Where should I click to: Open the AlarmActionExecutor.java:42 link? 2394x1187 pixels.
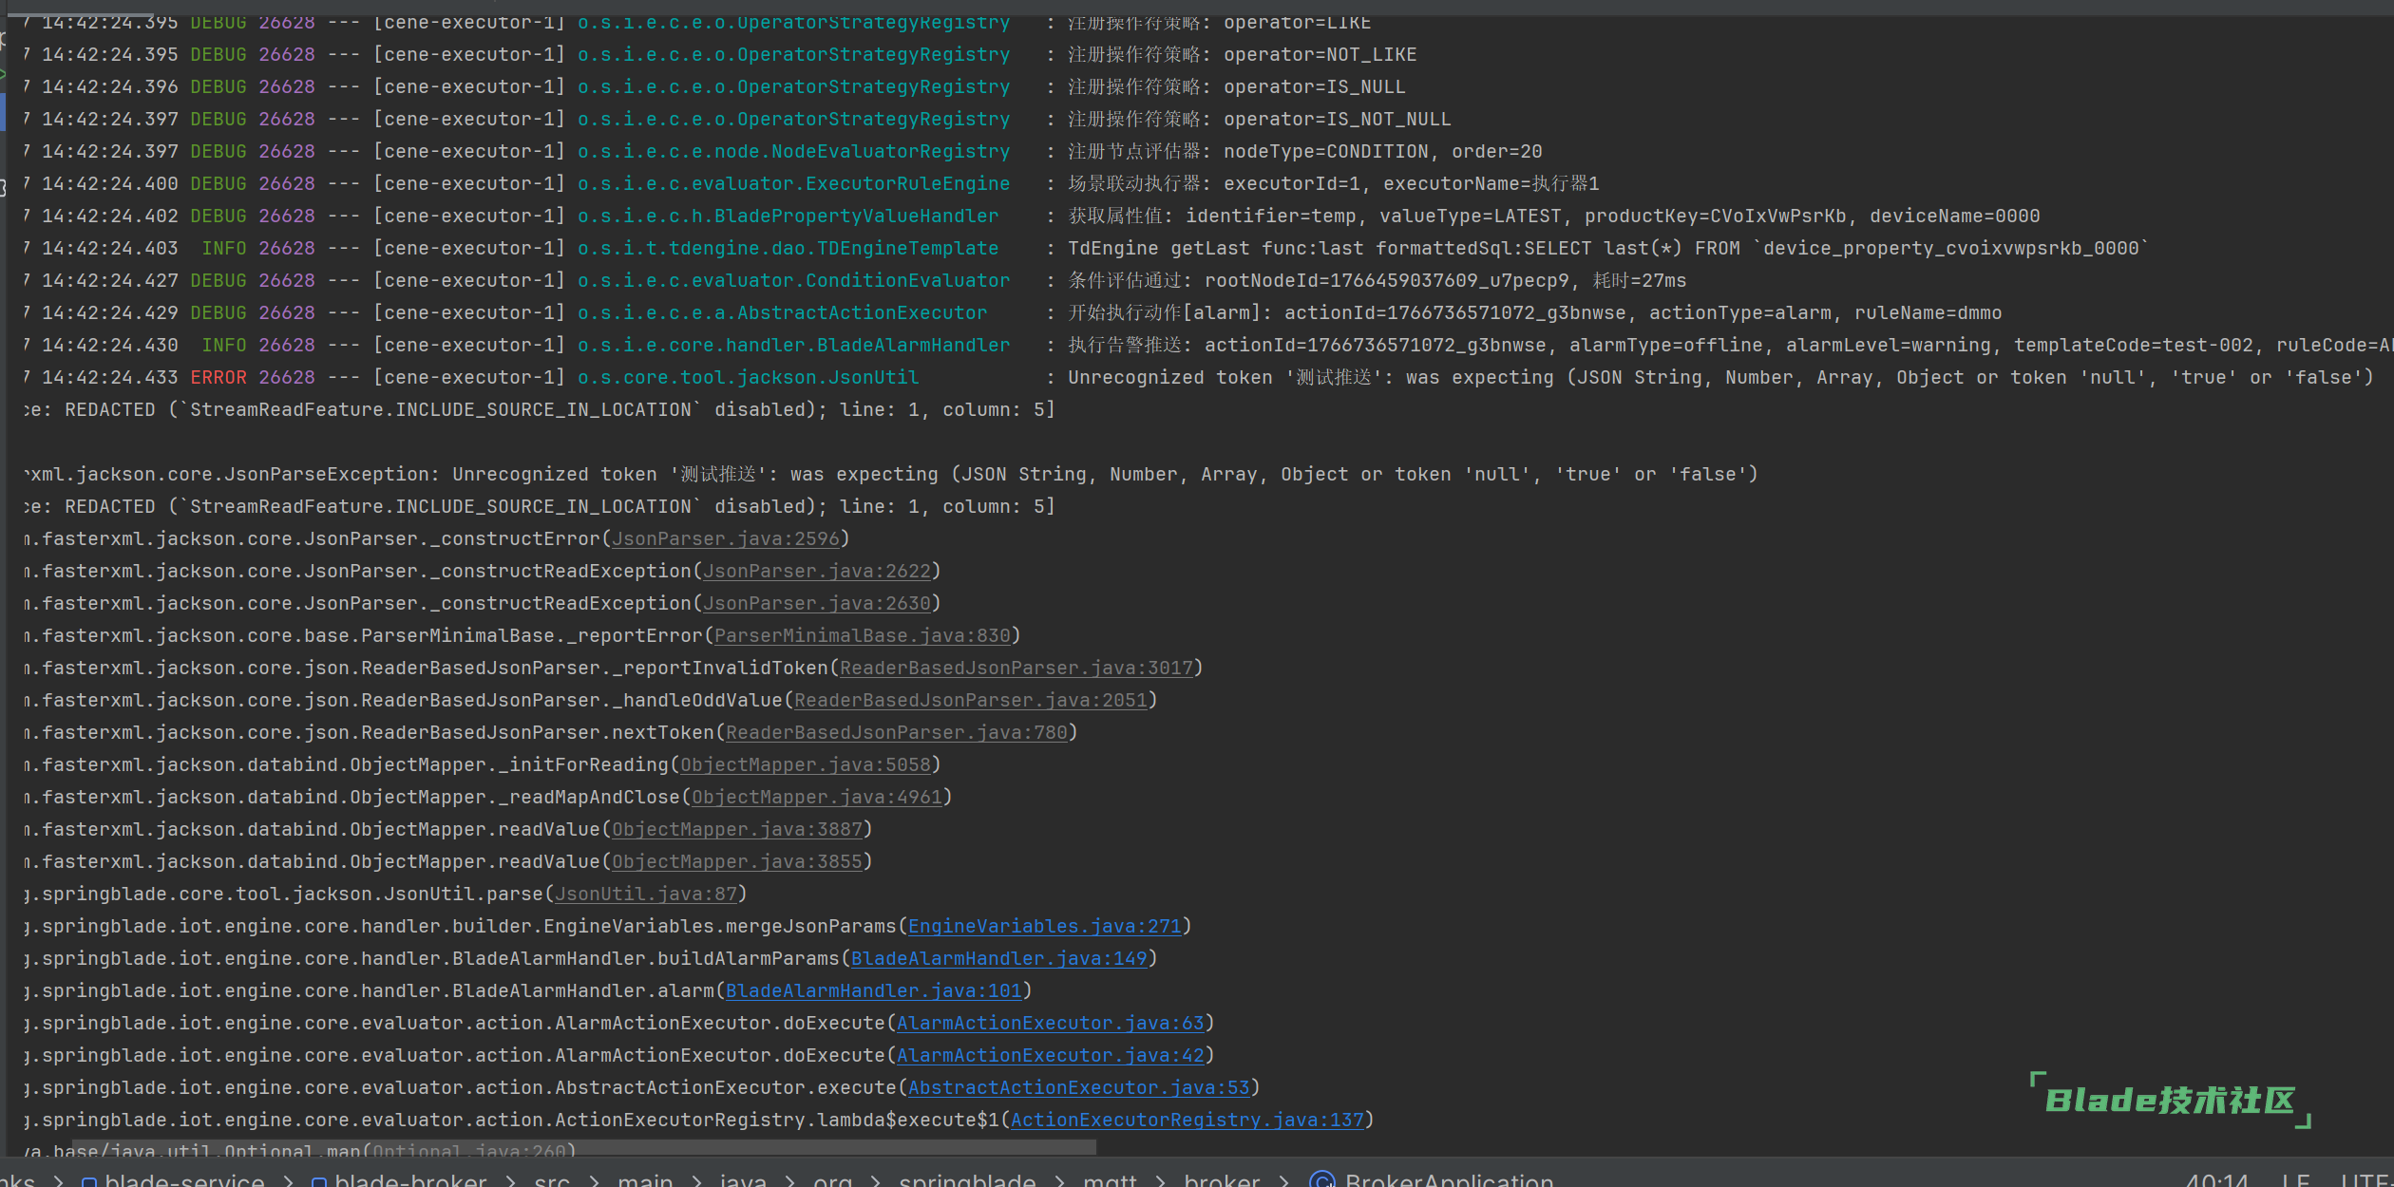[x=1050, y=1055]
